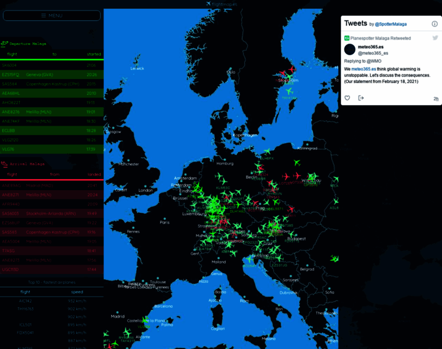The image size is (442, 349).
Task: Select arrival row AEA5004 from Melilla
Action: [52, 241]
